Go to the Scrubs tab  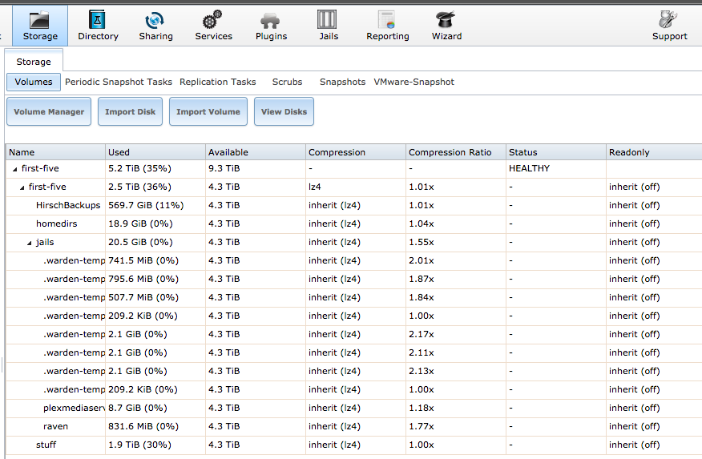tap(287, 82)
